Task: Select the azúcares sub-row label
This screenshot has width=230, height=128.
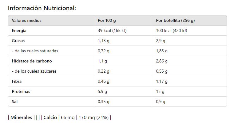Action: 34,71
